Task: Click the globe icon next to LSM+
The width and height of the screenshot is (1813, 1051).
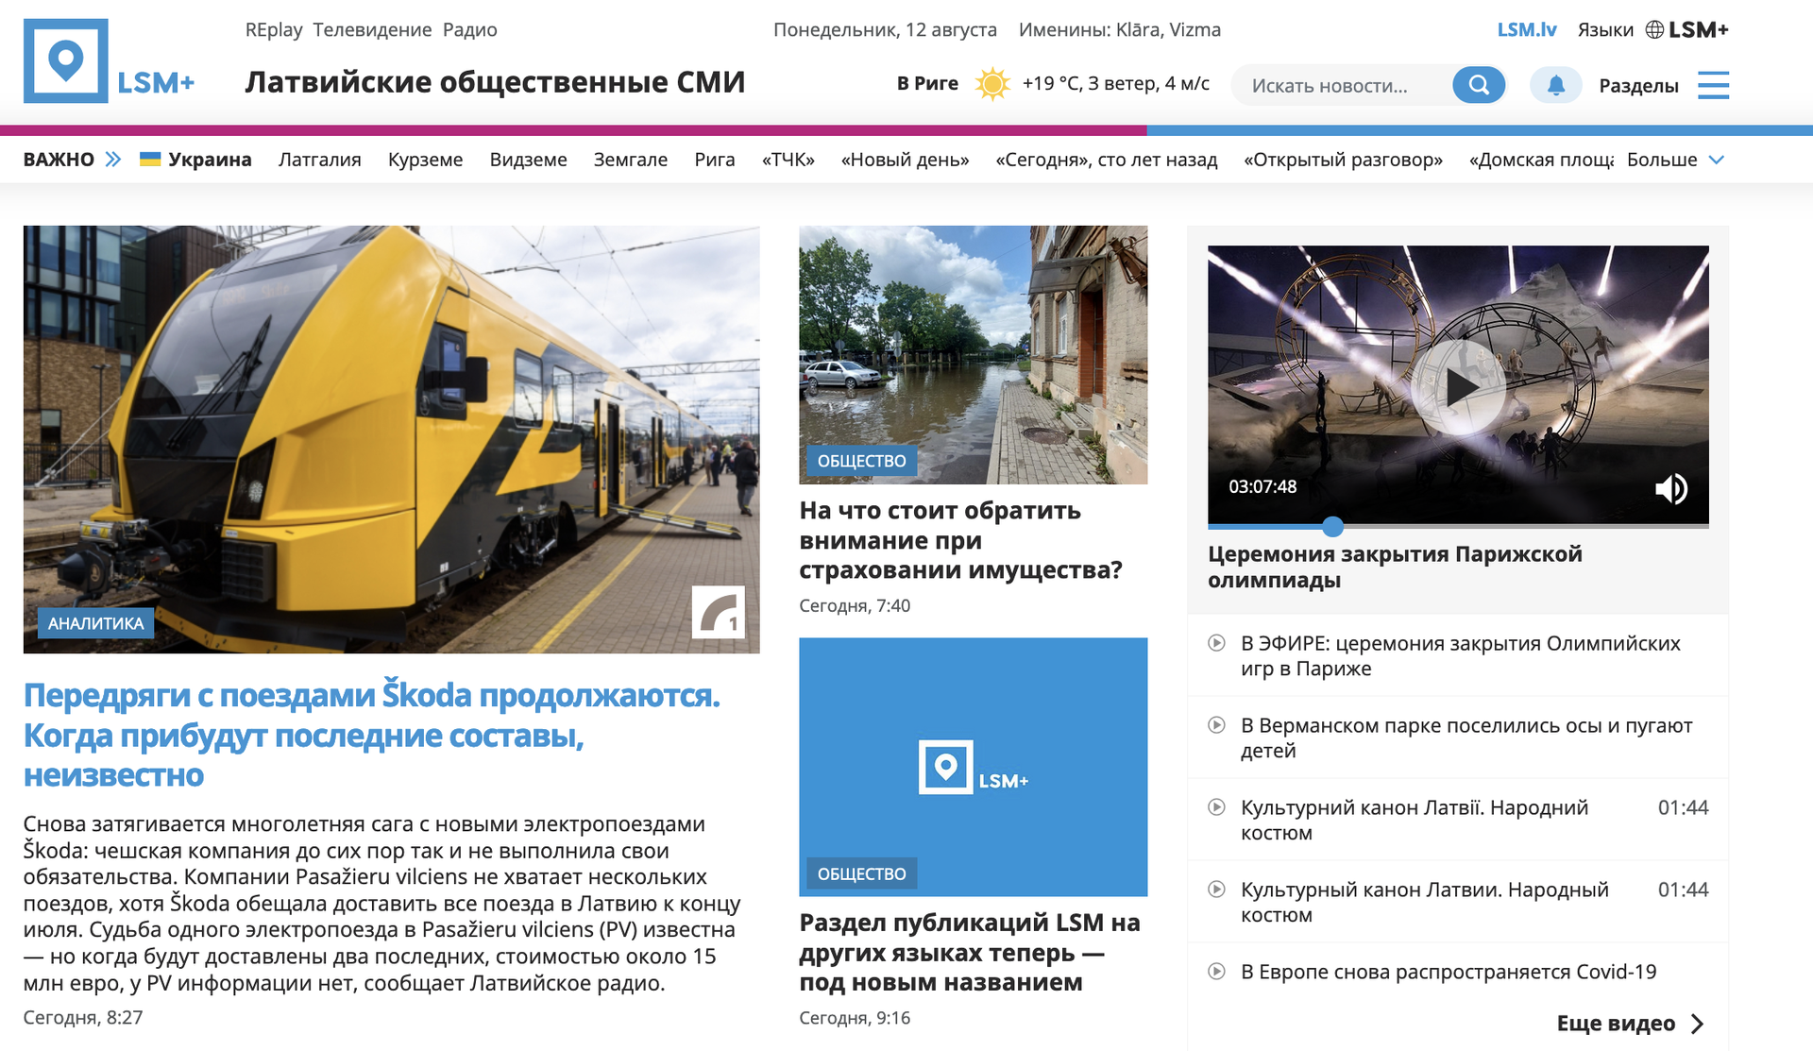Action: [1654, 29]
